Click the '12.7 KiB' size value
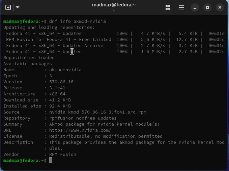This screenshot has width=229, height=171. pyautogui.click(x=187, y=39)
